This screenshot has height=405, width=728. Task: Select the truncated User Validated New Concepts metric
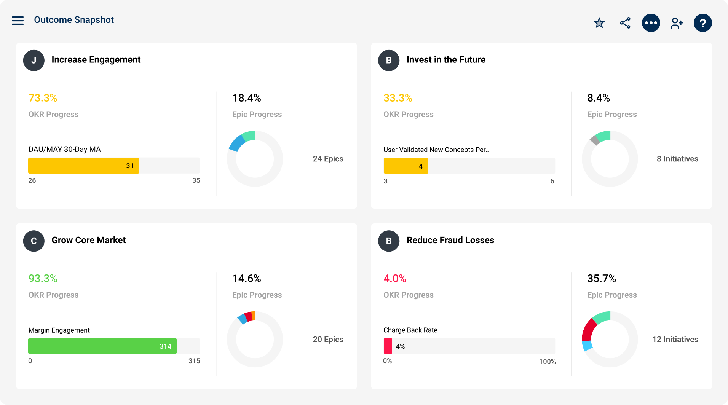point(436,150)
